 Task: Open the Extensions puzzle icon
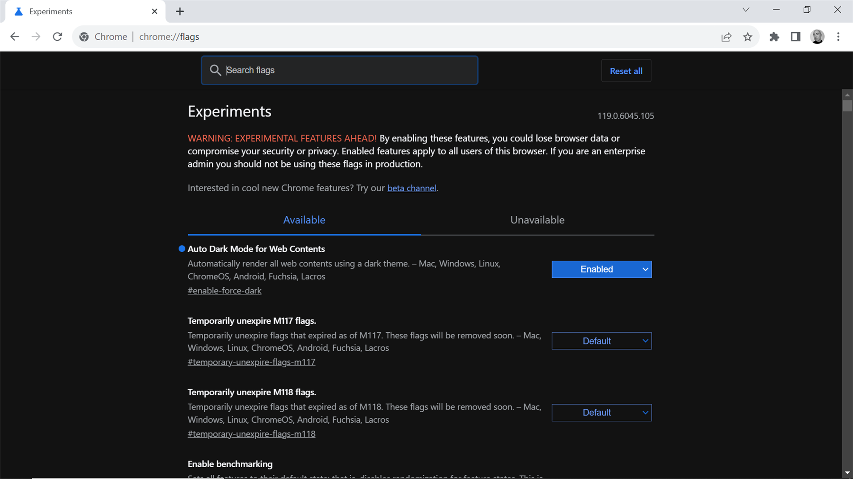tap(774, 37)
